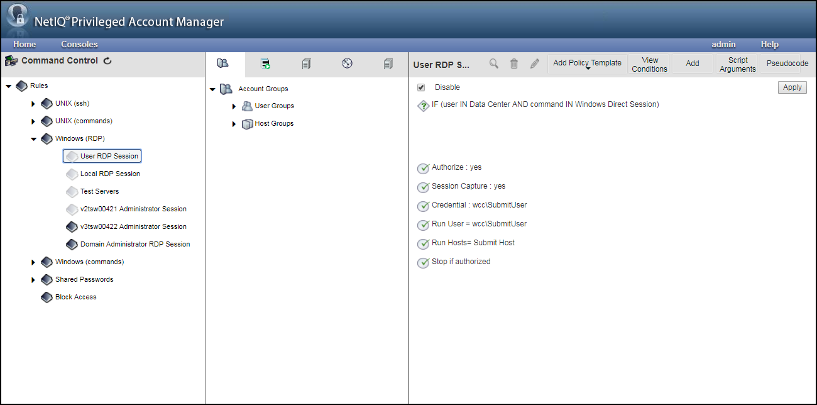Collapse the Account Groups node
Viewport: 817px width, 405px height.
(x=212, y=89)
